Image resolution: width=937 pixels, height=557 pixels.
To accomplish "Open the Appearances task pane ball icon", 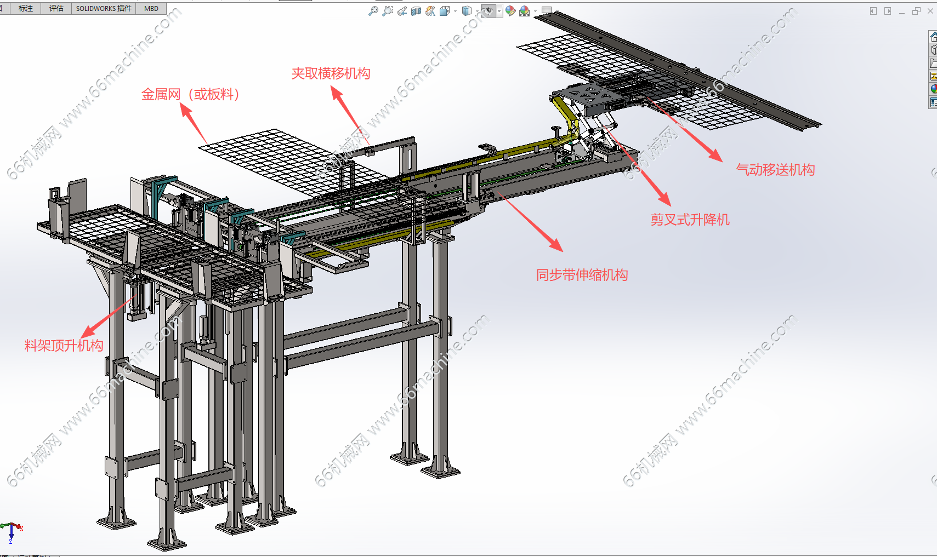I will [933, 89].
